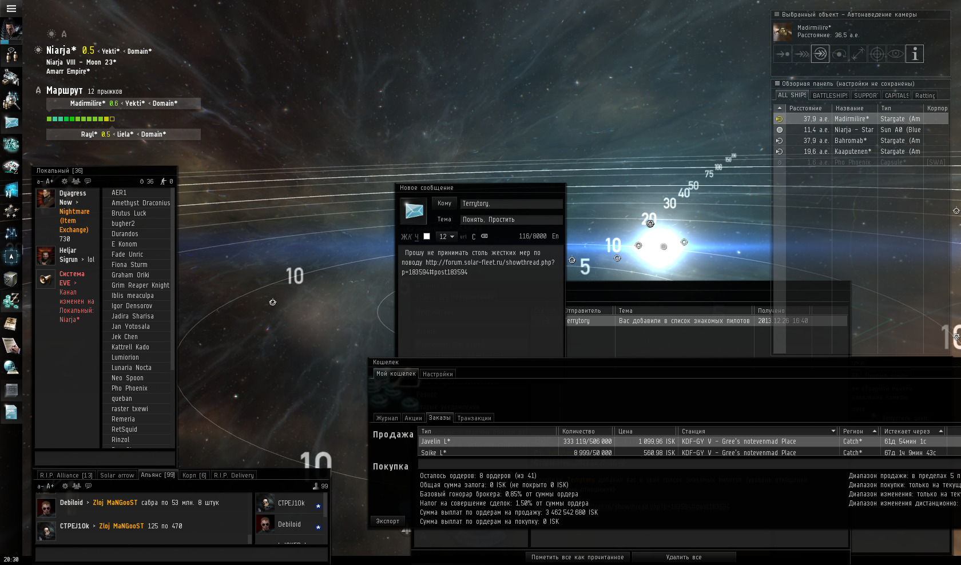Click the Approach icon in Selected Item panel
This screenshot has height=565, width=961.
(783, 54)
